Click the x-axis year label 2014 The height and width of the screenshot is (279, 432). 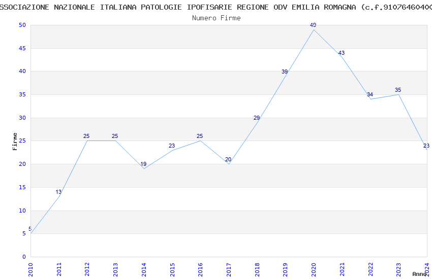point(144,269)
